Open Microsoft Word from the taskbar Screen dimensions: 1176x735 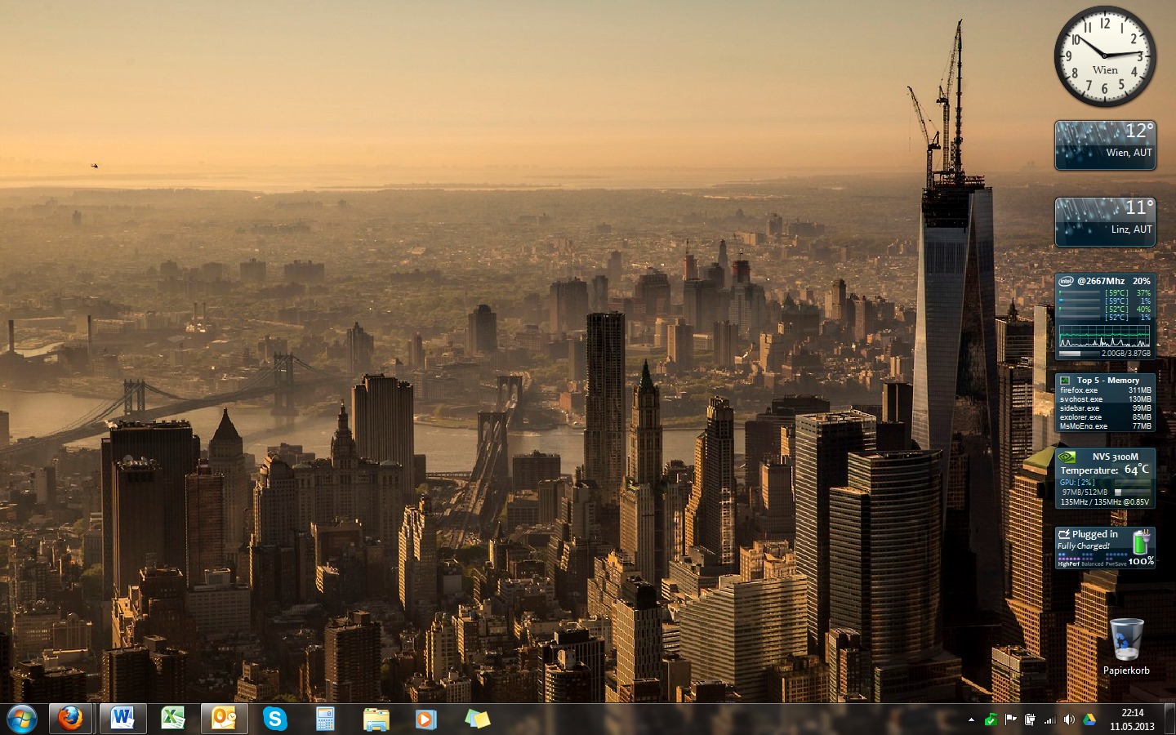(122, 719)
